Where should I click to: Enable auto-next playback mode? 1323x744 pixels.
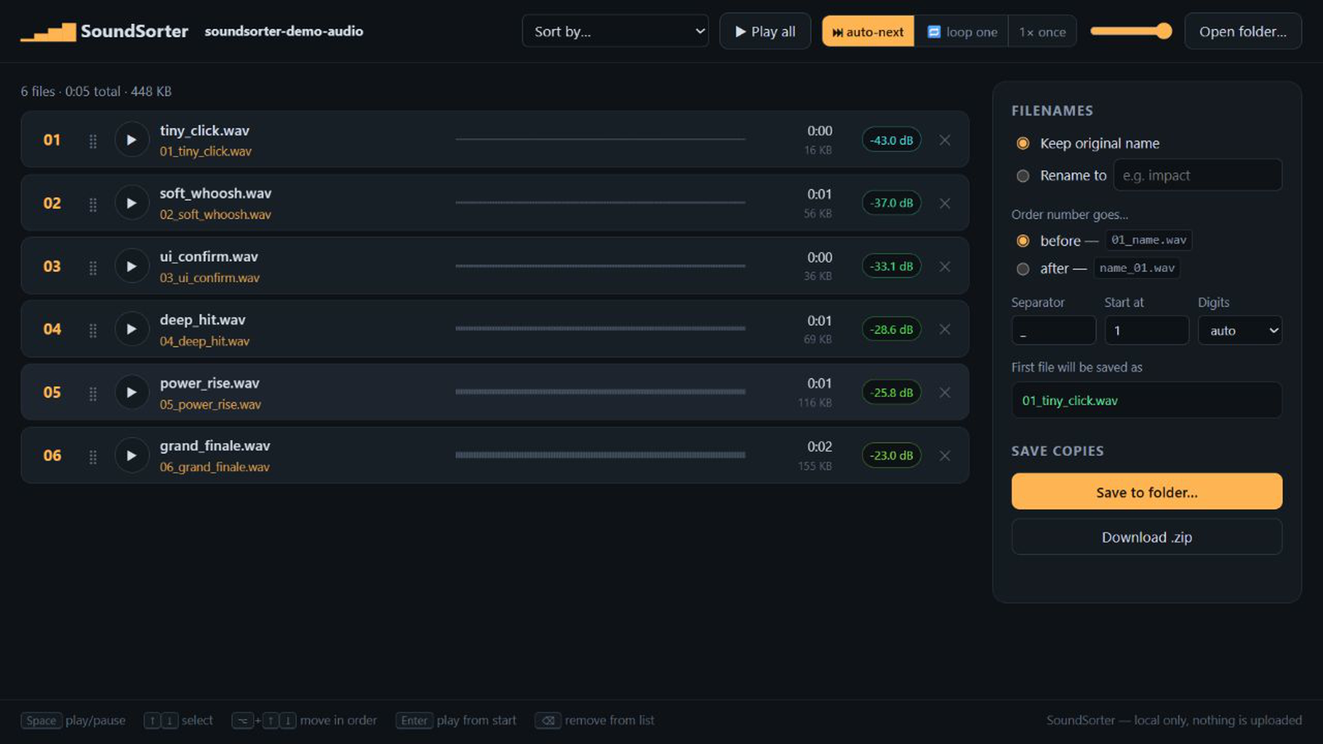pos(868,31)
